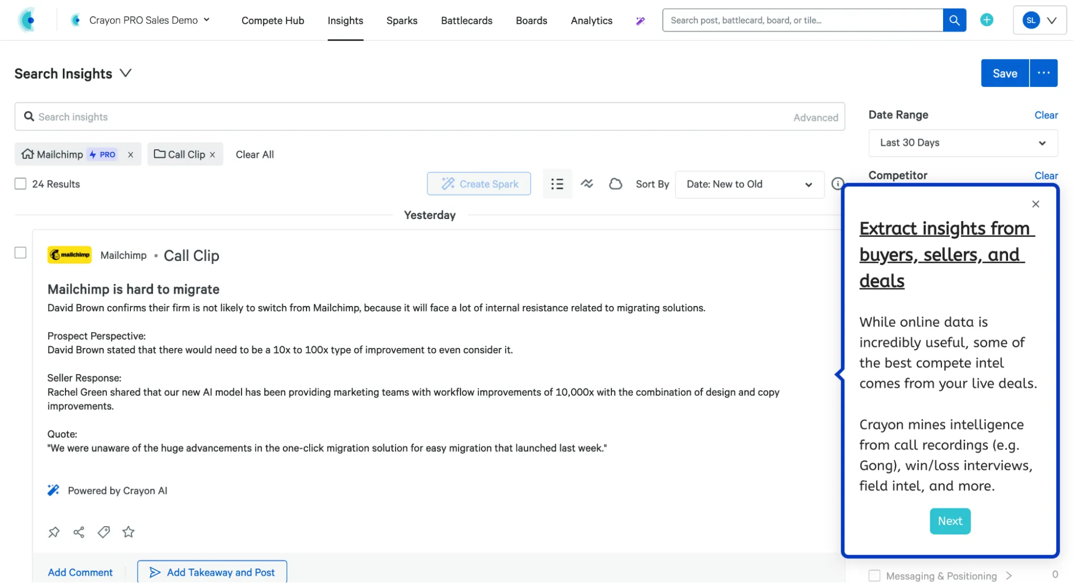Enable the Messaging & Positioning checkbox
The height and width of the screenshot is (583, 1073).
(x=874, y=575)
